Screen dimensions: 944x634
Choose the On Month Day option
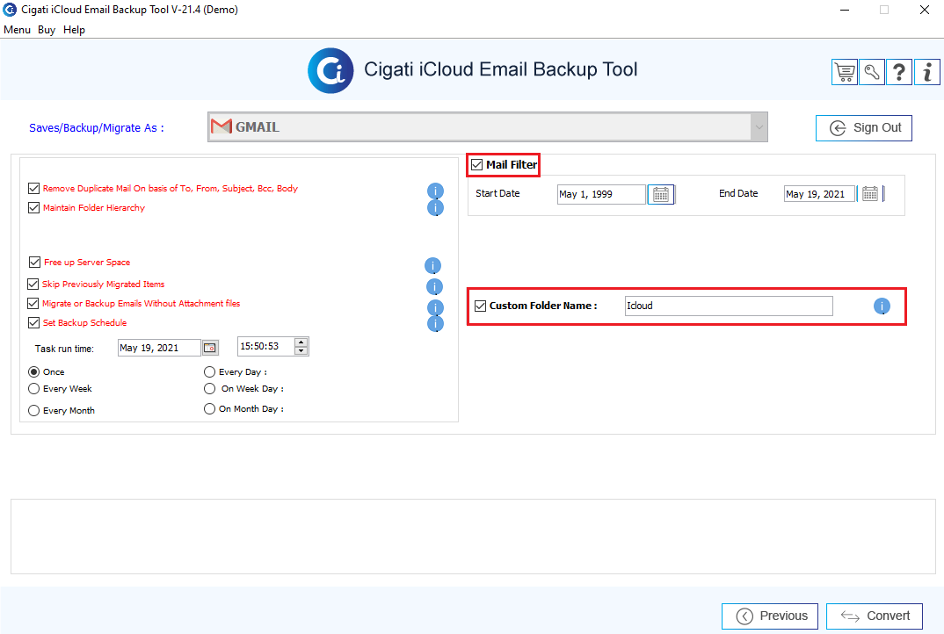[x=209, y=408]
